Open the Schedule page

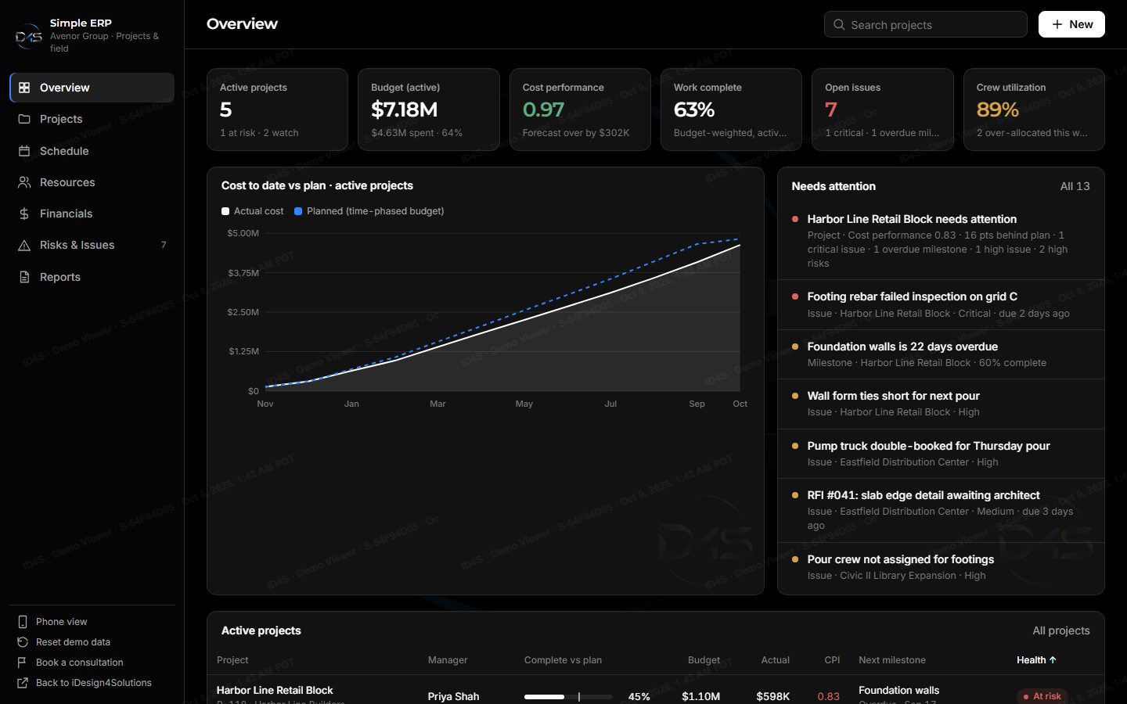coord(92,151)
